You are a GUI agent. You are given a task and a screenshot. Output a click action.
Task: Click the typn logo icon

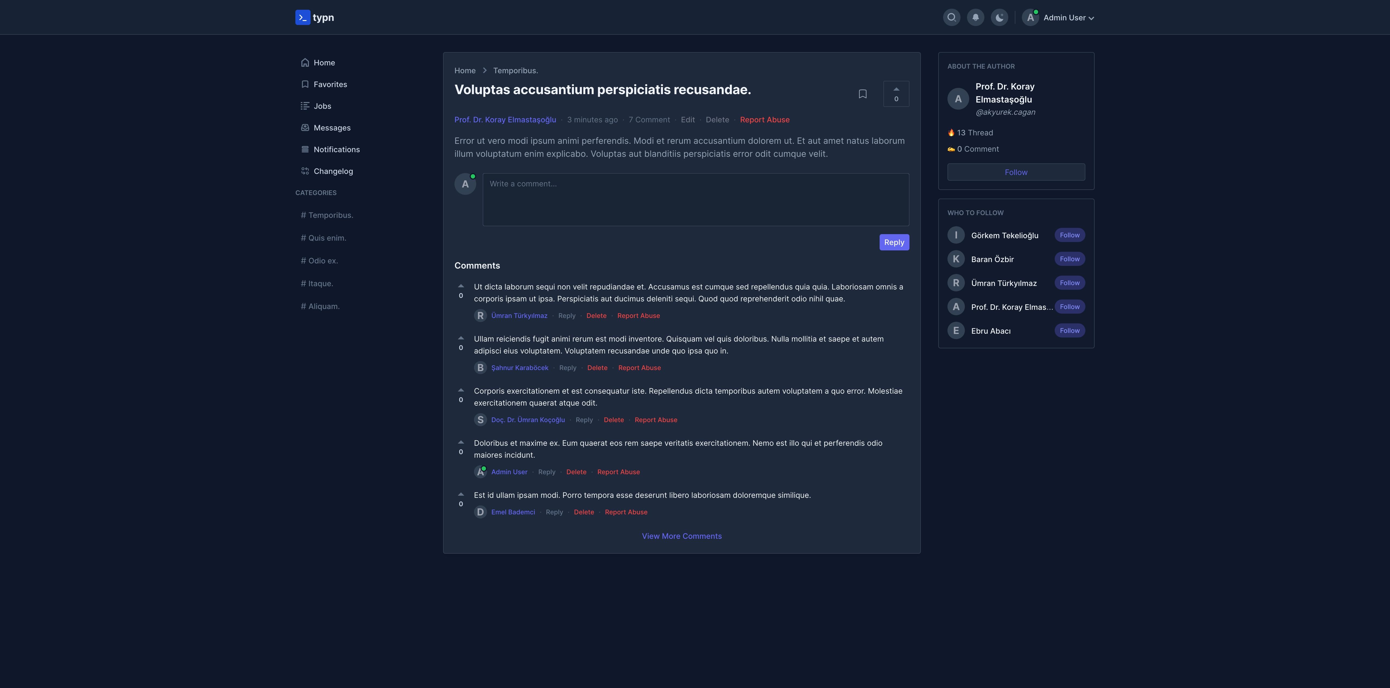(303, 17)
